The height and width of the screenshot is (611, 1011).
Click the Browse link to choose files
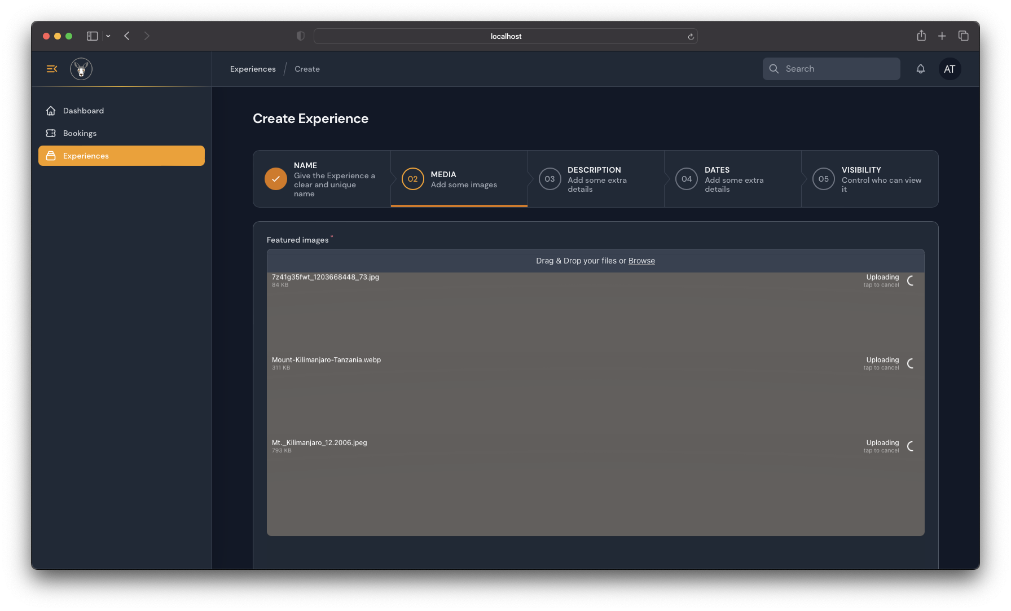(641, 261)
